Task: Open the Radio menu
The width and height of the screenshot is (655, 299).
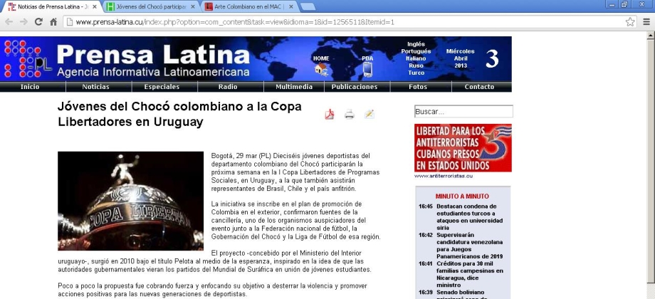Action: click(228, 87)
